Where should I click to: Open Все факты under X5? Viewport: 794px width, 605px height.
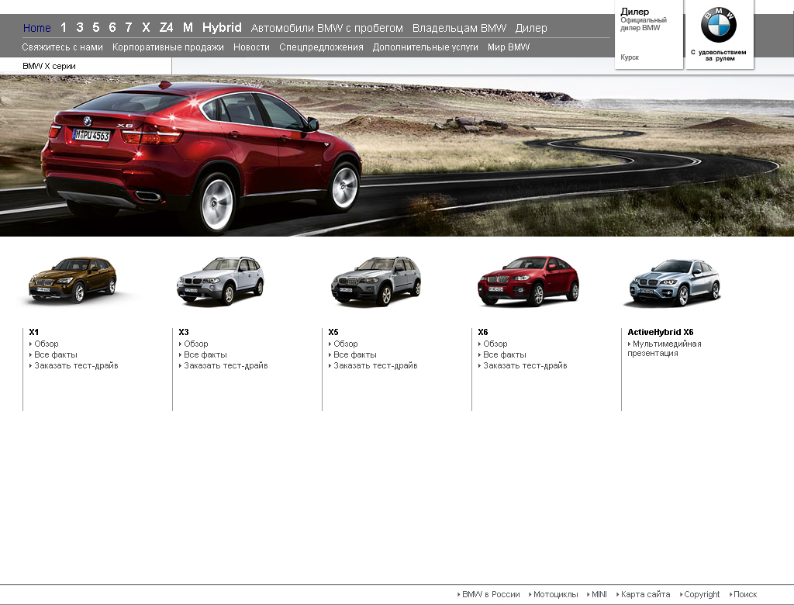(355, 354)
